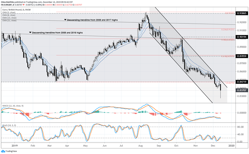Image resolution: width=249 pixels, height=154 pixels.
Task: Click the current price tag 0.83707
Action: coord(242,90)
